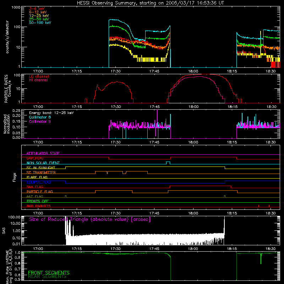Image resolution: width=284 pixels, height=284 pixels.
Task: Click the HI channel legend label
Action: click(38, 80)
